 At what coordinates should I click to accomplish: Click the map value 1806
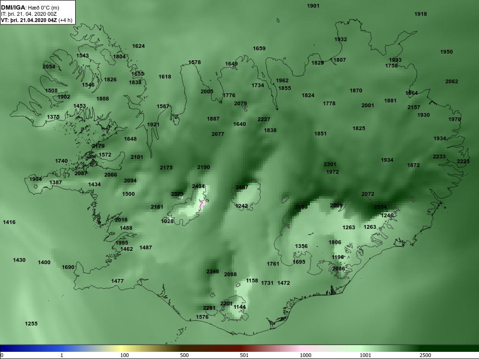(x=335, y=242)
